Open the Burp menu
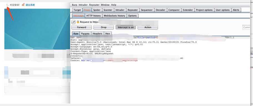Viewport: 253px width, 106px height. click(x=74, y=5)
